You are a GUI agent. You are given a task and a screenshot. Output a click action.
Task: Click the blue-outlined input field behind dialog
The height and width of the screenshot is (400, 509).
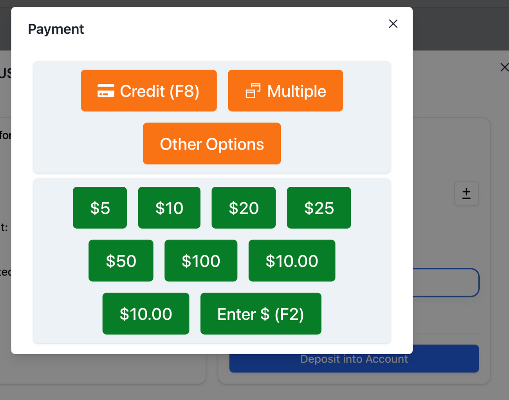coord(446,283)
